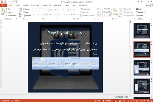Expand the Shape Effects dropdown
Image resolution: width=153 pixels, height=102 pixels.
tap(128, 16)
